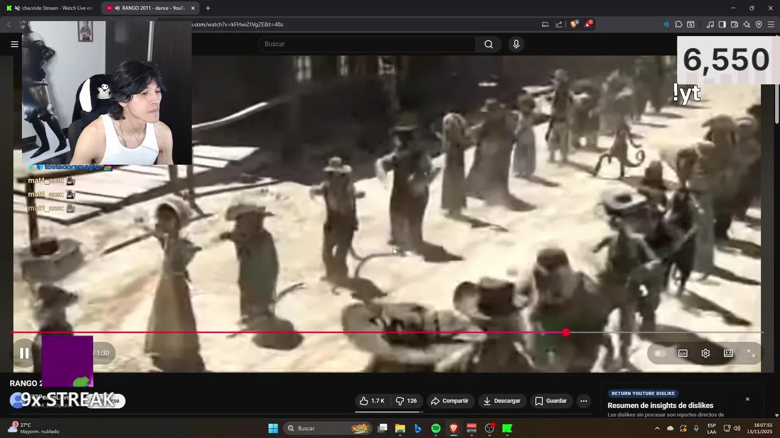Pause the Rango video playback

click(24, 353)
